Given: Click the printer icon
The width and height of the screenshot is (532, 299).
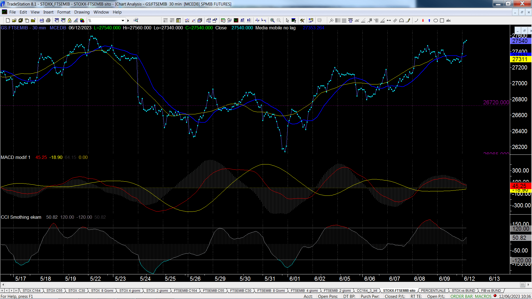Looking at the screenshot, I should tap(48, 20).
